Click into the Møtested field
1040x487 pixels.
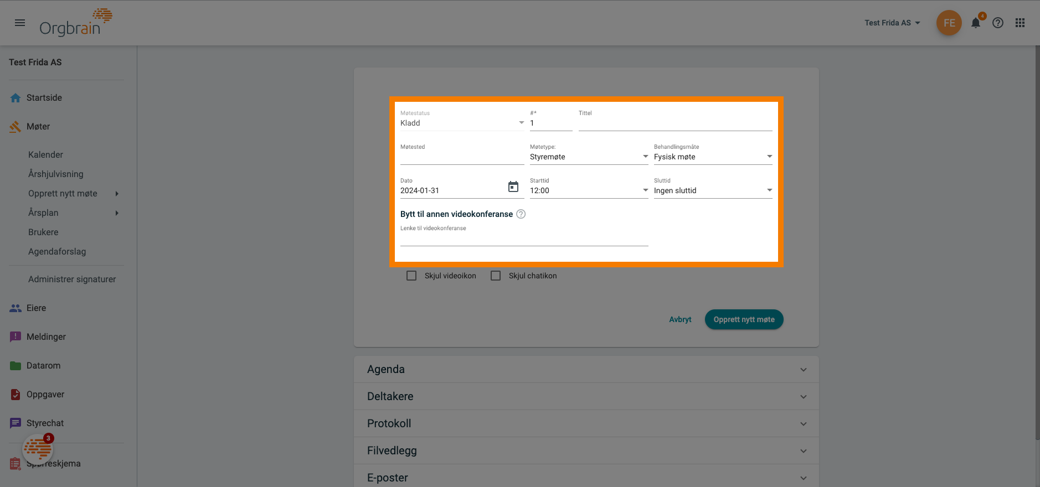pos(462,157)
